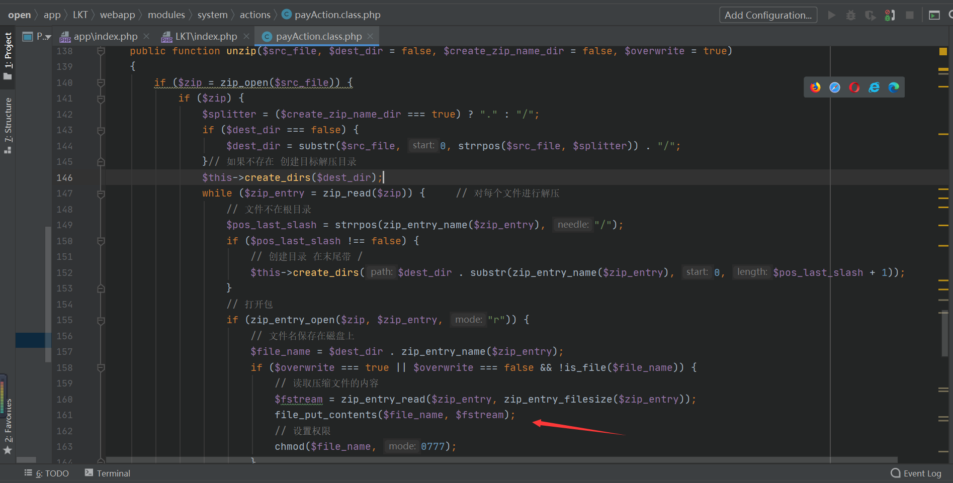The height and width of the screenshot is (483, 953).
Task: Open in Opera browser icon
Action: (x=854, y=87)
